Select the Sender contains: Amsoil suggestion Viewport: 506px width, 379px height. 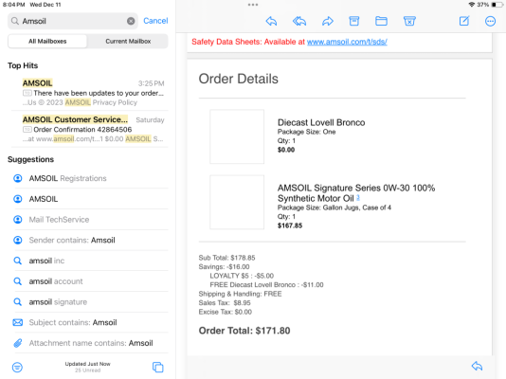[x=90, y=240]
